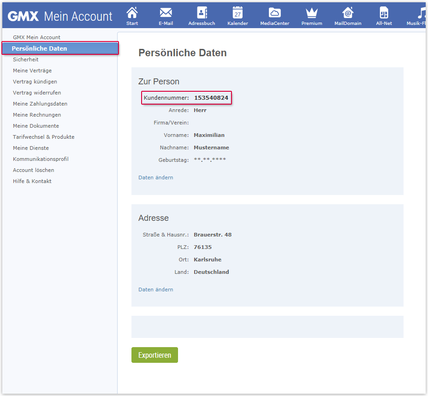Open the MailDomain icon
The width and height of the screenshot is (428, 396).
[x=348, y=13]
